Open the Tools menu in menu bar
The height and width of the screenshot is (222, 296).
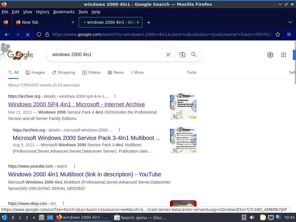(83, 12)
